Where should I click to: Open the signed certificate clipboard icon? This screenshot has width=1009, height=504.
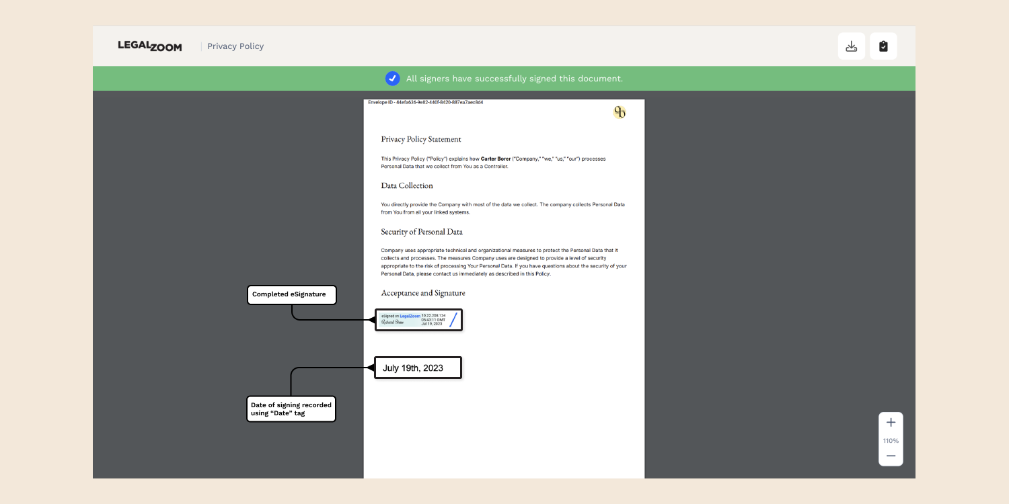point(883,46)
